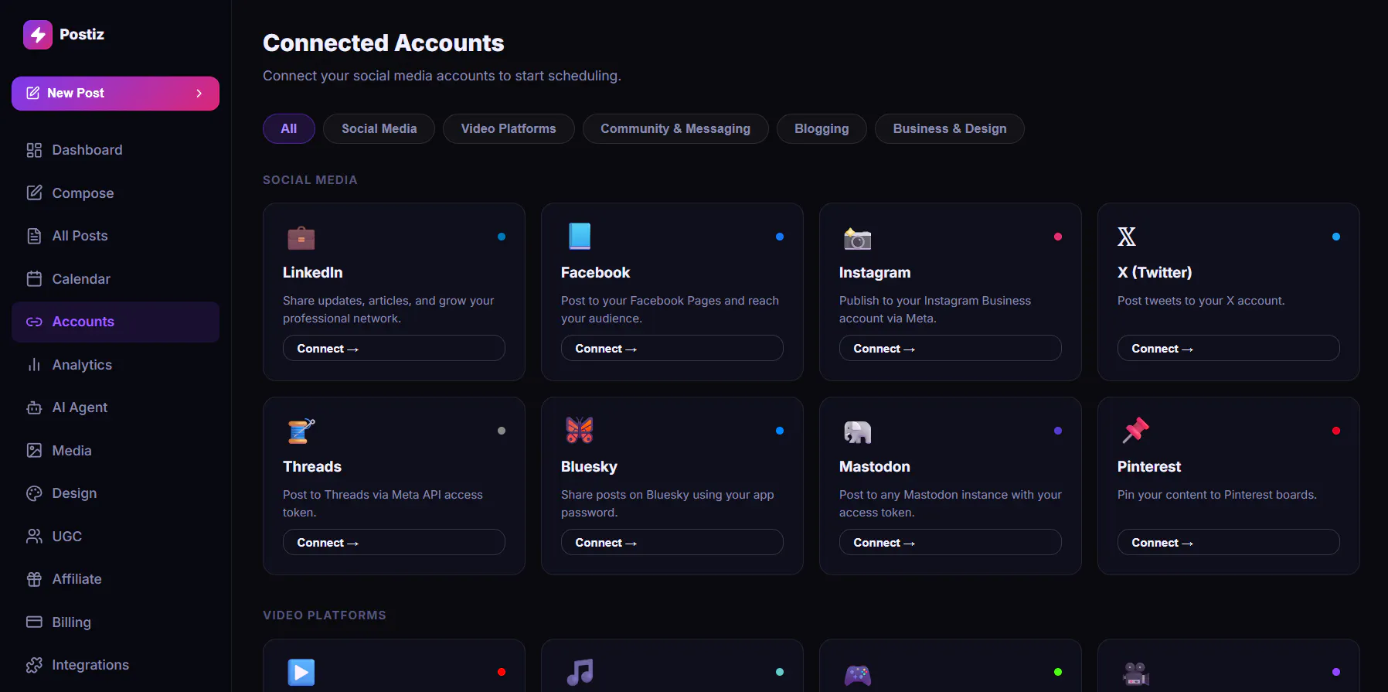This screenshot has width=1388, height=692.
Task: Click the Compose pencil icon in sidebar
Action: [x=34, y=193]
